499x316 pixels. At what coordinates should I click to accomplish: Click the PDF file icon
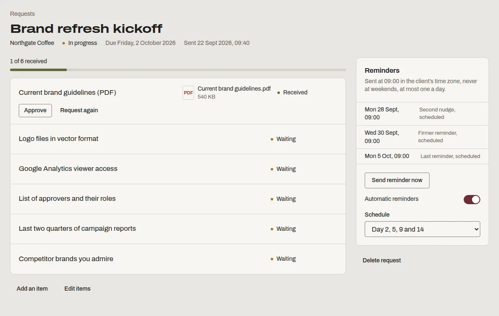(188, 93)
